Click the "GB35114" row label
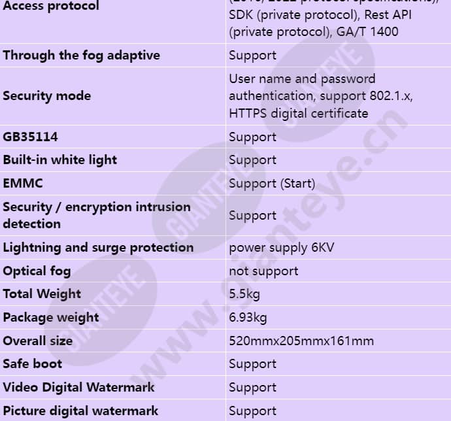The width and height of the screenshot is (451, 421). pyautogui.click(x=30, y=137)
